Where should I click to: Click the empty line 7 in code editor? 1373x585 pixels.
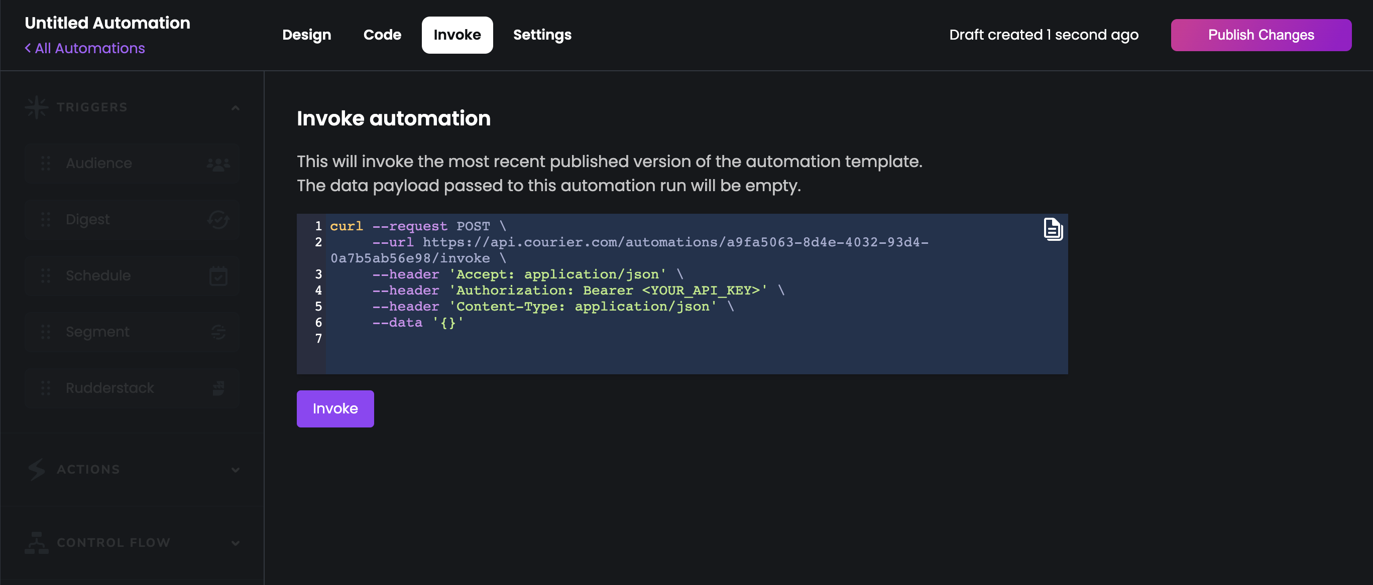click(697, 339)
